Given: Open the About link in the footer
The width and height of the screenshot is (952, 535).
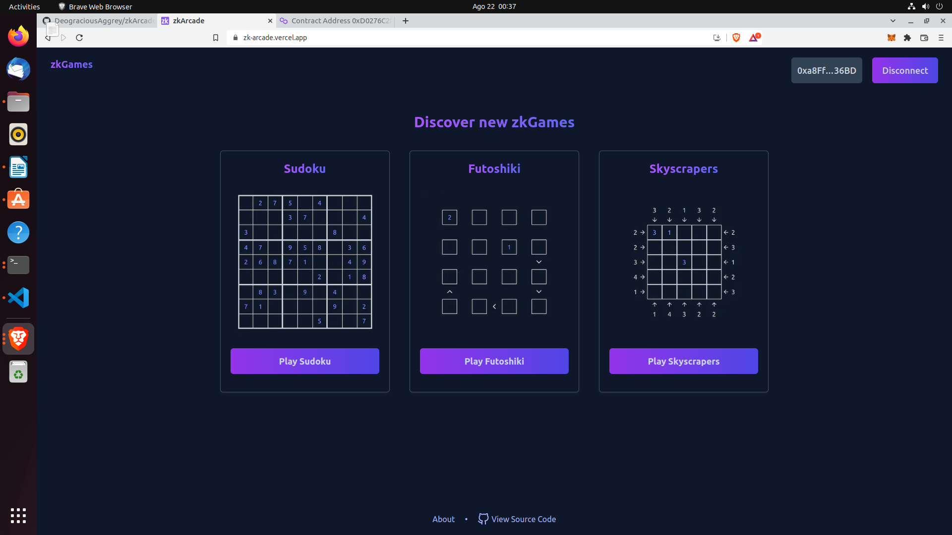Looking at the screenshot, I should tap(443, 519).
